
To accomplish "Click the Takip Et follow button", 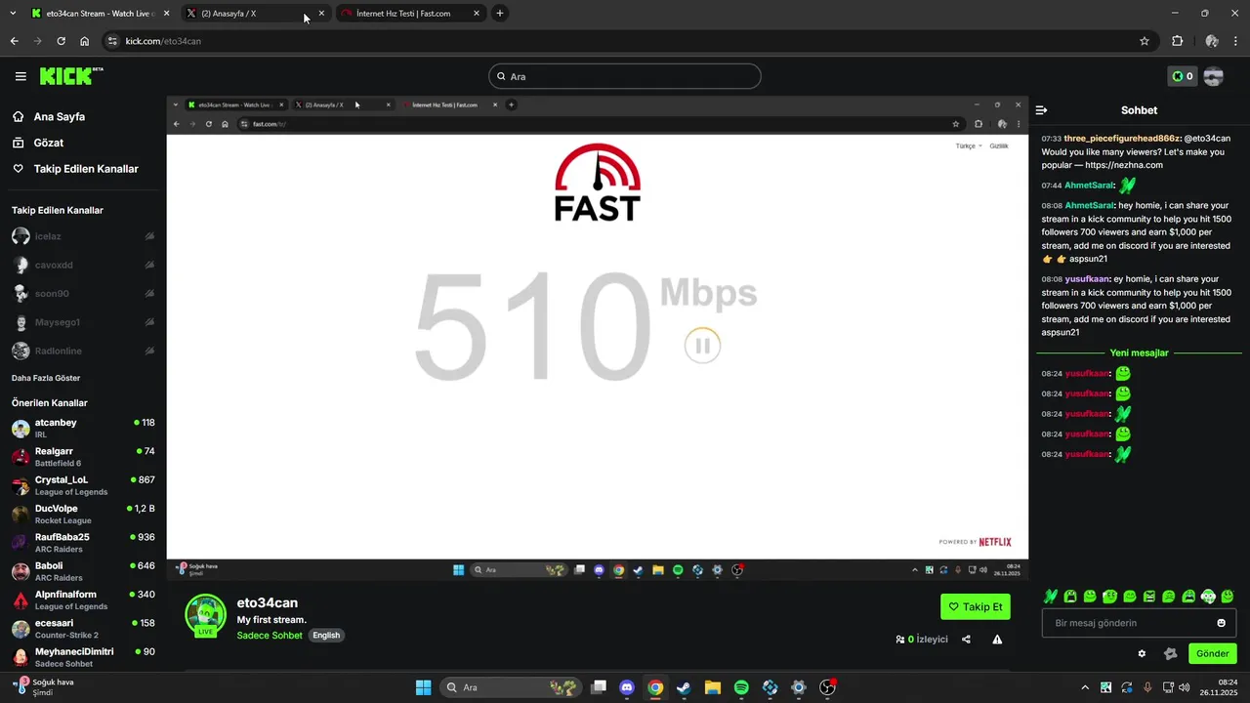I will 976,606.
